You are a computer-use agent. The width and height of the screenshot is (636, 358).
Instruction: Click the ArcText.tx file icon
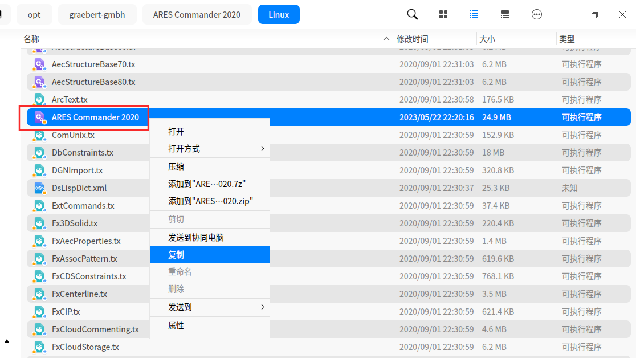39,99
